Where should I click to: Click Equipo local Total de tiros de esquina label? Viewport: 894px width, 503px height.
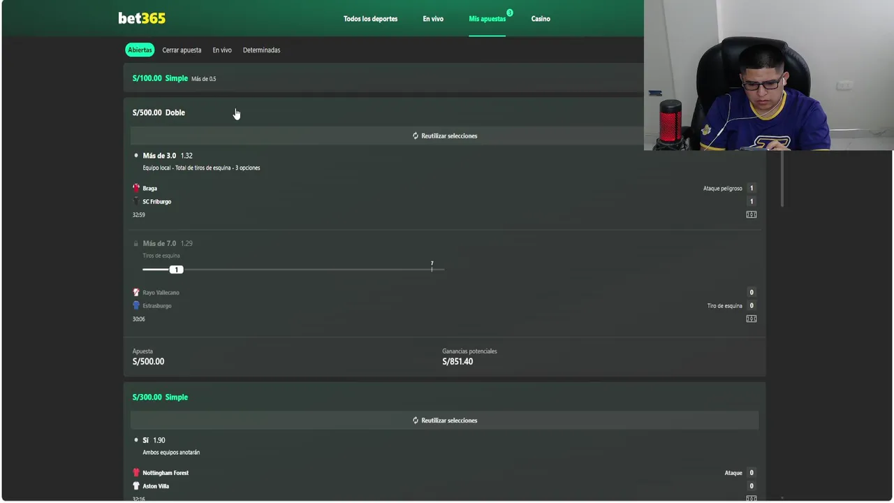click(201, 168)
